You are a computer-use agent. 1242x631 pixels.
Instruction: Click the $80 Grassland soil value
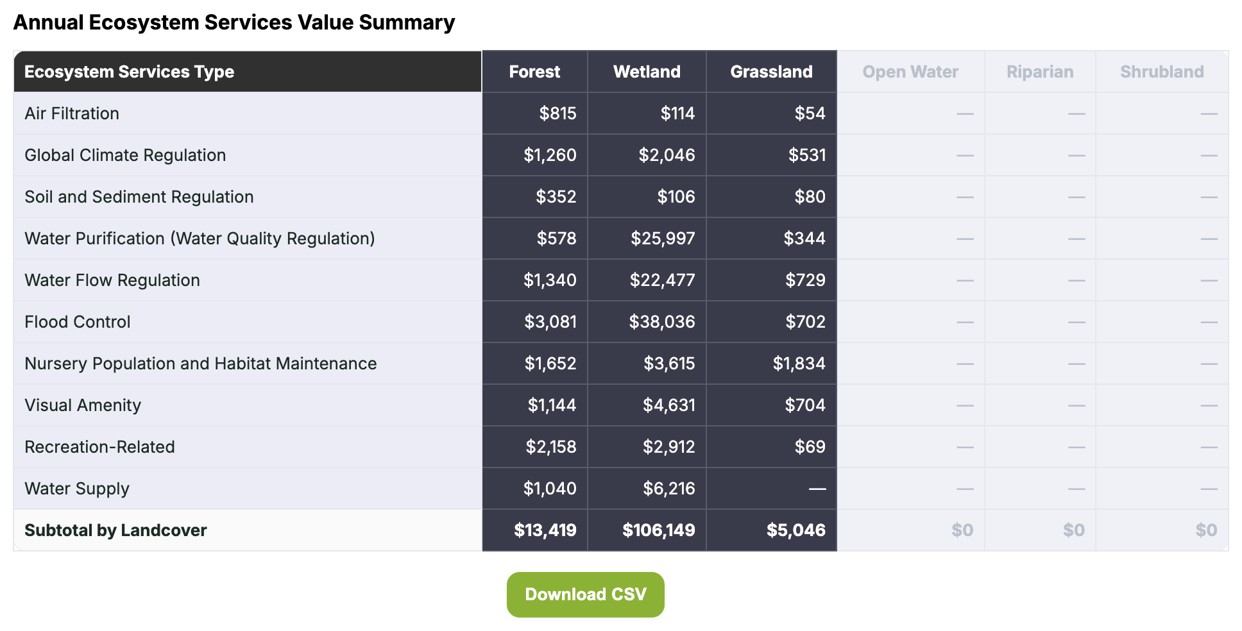point(810,197)
